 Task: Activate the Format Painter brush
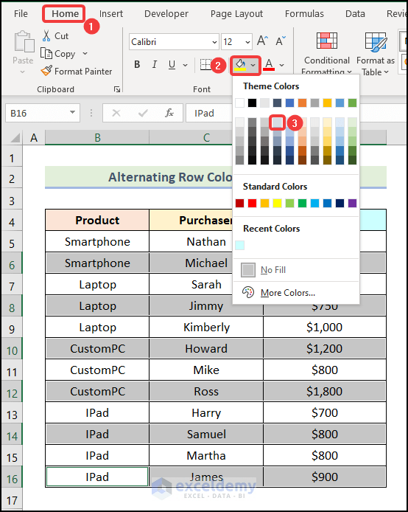pyautogui.click(x=46, y=71)
